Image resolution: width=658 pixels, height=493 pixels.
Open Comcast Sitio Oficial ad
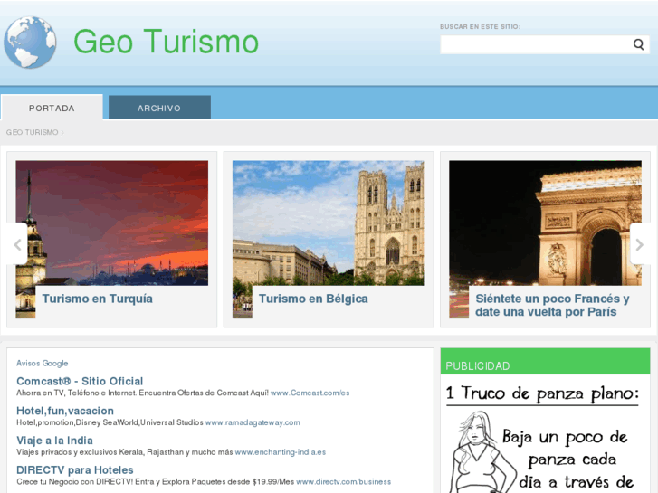pos(80,381)
